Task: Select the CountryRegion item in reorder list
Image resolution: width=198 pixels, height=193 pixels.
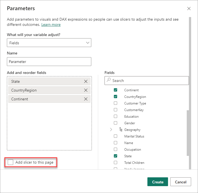Action: pos(49,90)
